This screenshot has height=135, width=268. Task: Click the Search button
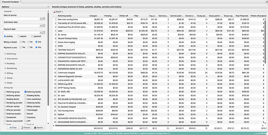click(38, 128)
